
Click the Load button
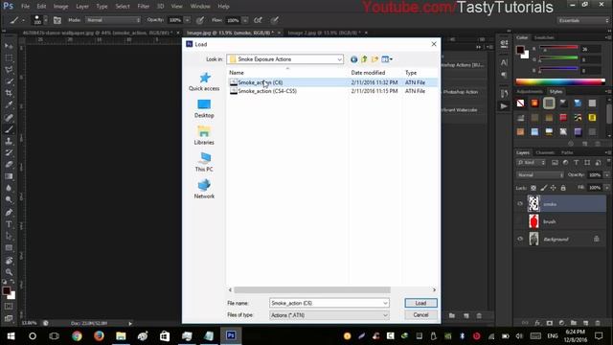(420, 303)
